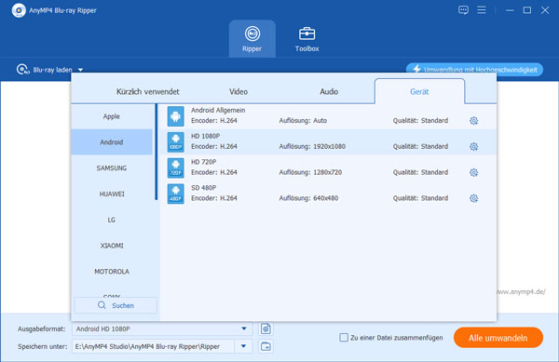Screen dimensions: 559x362
Task: Select SAMSUNG in the device list
Action: (112, 168)
